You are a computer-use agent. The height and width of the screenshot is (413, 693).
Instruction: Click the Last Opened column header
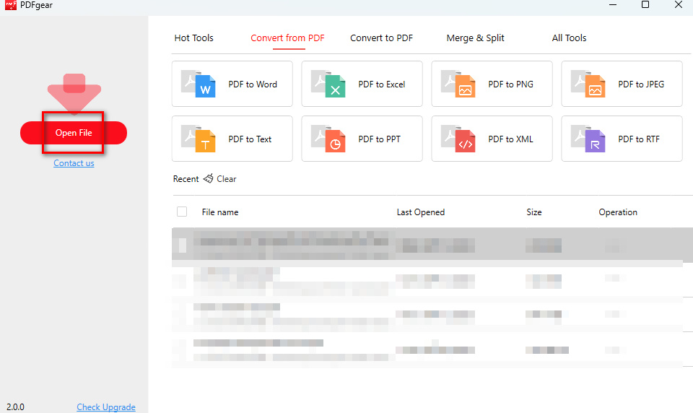point(421,212)
